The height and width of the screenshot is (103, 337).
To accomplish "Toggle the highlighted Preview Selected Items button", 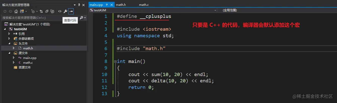I will pos(71,11).
